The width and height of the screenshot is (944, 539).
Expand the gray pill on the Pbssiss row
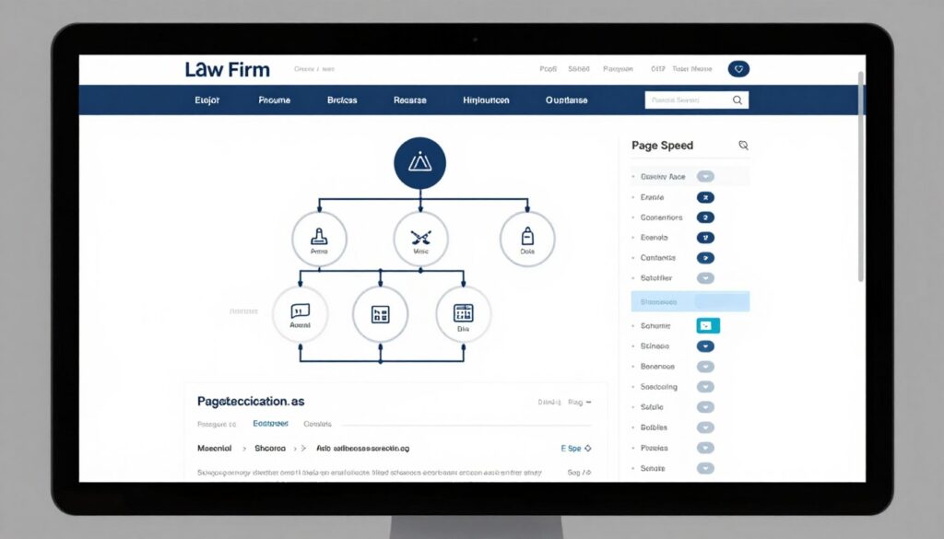click(705, 448)
